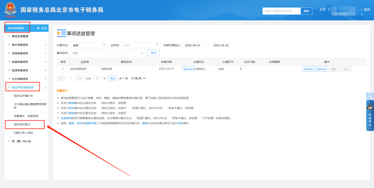Click the 事项进度管理 heading icon
Screen dimensions: 374x188
(x=62, y=33)
